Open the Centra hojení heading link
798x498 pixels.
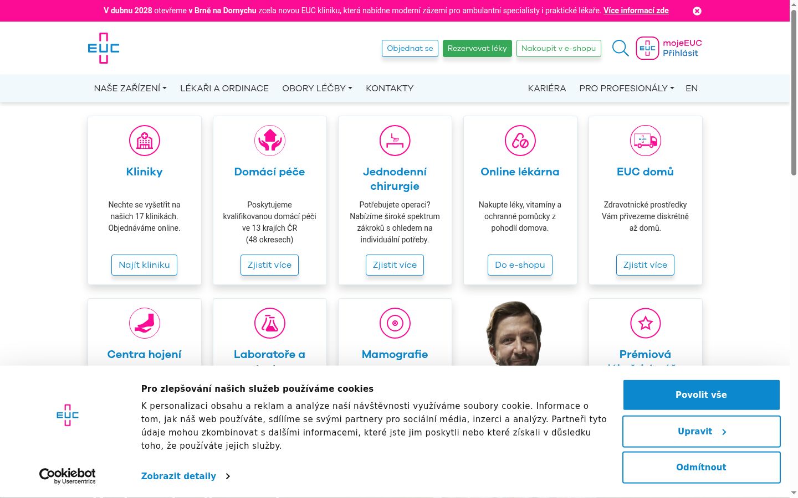(145, 354)
